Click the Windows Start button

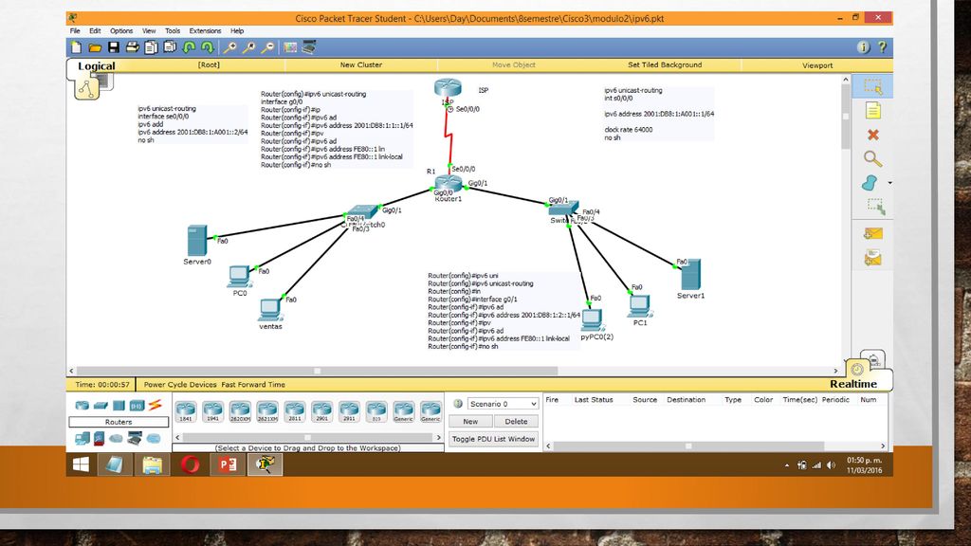(x=81, y=464)
